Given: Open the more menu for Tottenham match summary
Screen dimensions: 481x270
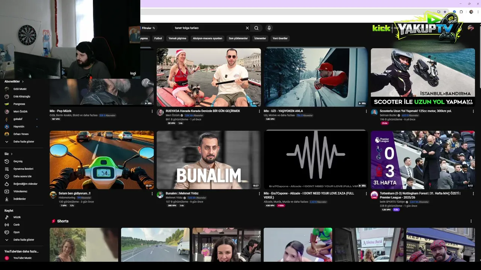Looking at the screenshot, I should click(473, 194).
